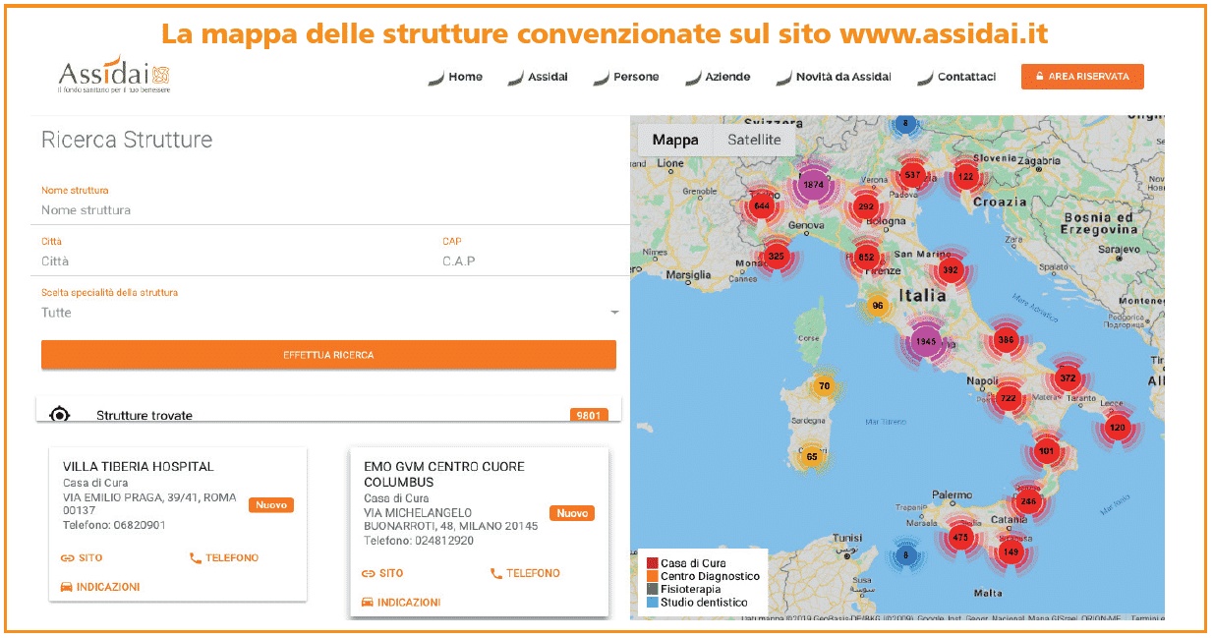
Task: Switch to the Satellite map view
Action: (x=754, y=140)
